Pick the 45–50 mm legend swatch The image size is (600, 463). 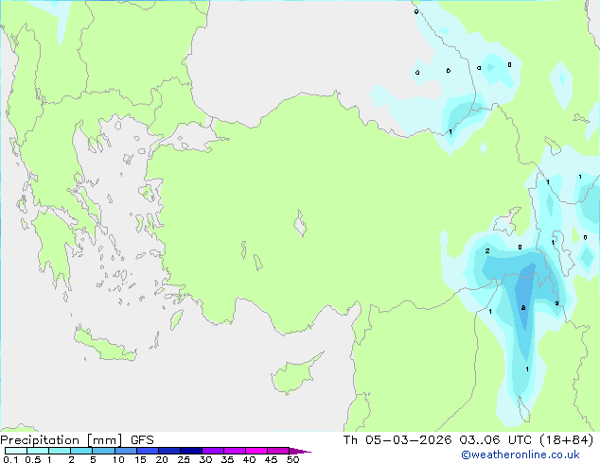point(278,451)
